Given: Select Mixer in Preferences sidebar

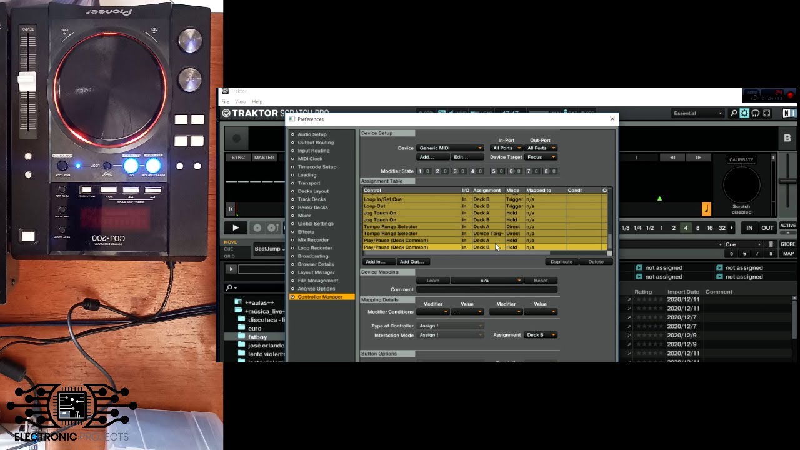Looking at the screenshot, I should coord(304,216).
